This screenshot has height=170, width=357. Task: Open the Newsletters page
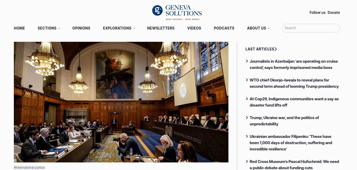(x=161, y=28)
